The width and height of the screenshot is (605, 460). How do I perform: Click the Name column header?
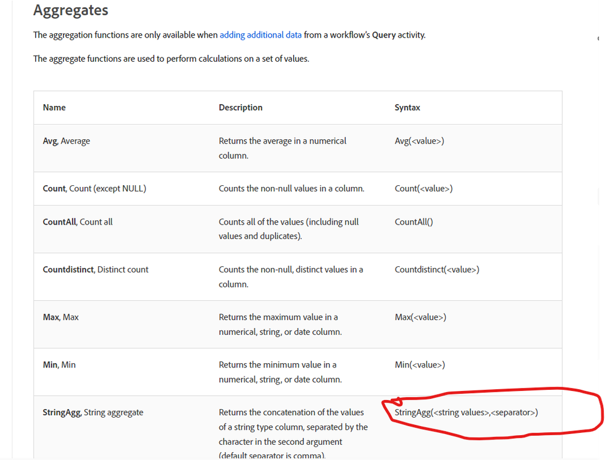tap(55, 108)
